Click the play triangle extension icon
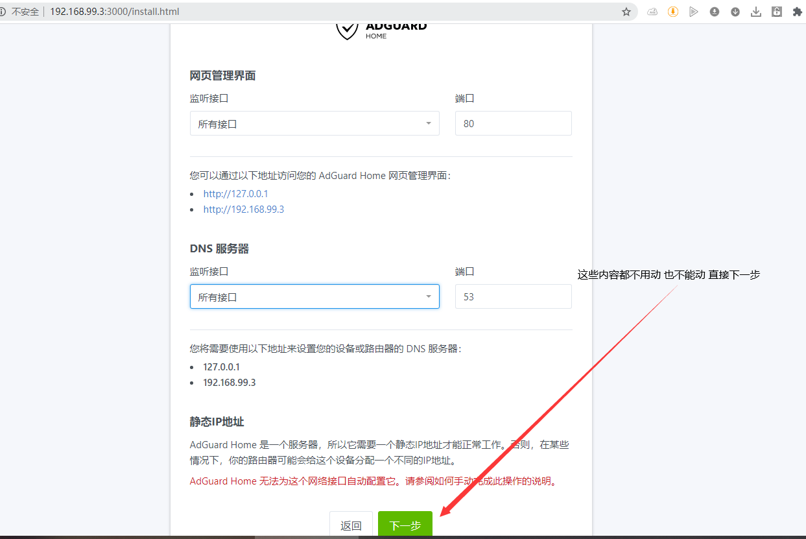This screenshot has height=539, width=806. point(694,12)
